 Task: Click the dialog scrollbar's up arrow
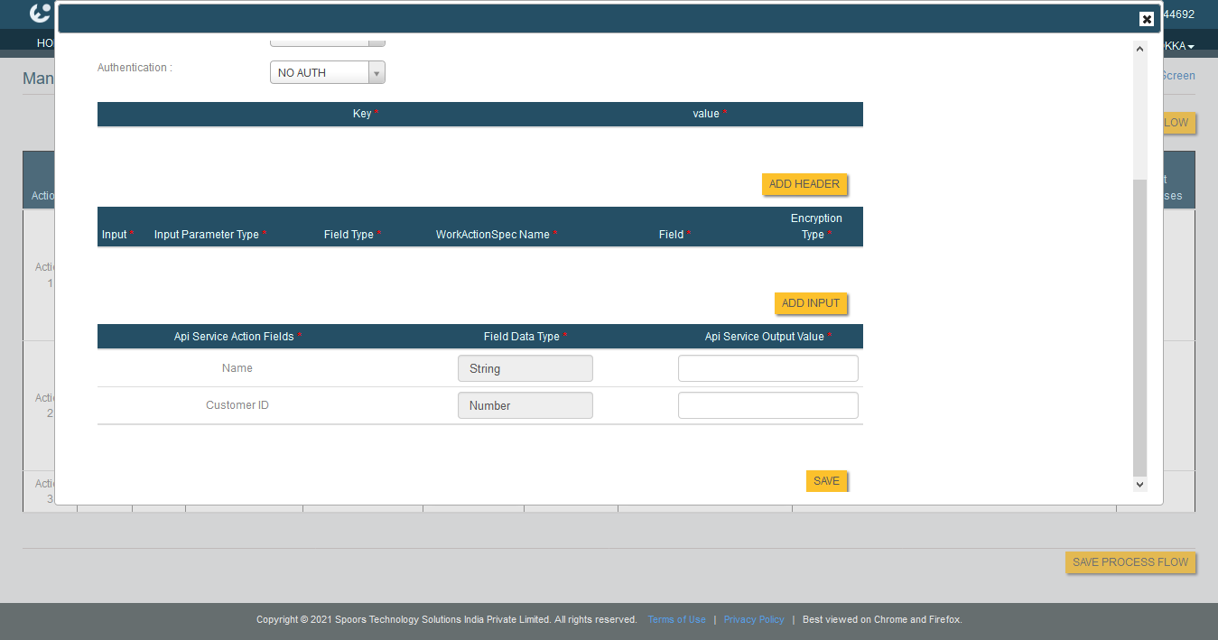[x=1139, y=49]
